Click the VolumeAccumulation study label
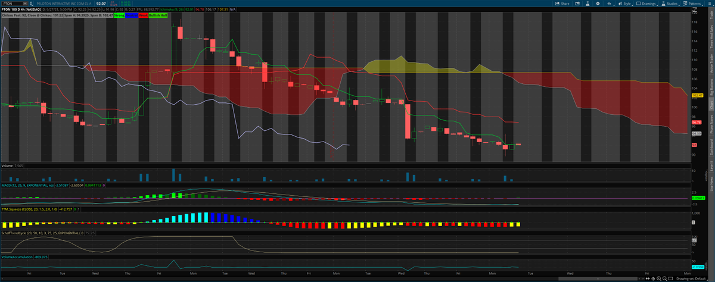The width and height of the screenshot is (715, 282). tap(17, 256)
